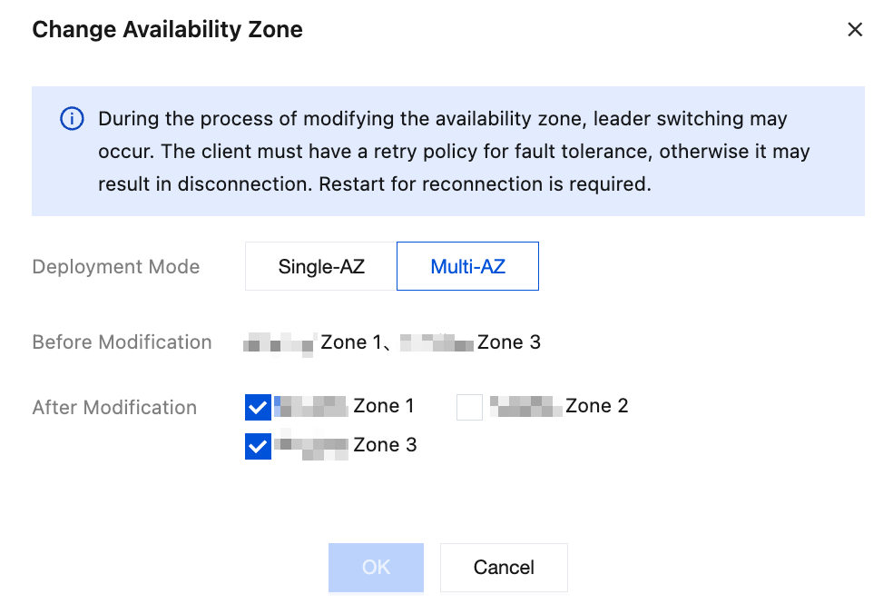Click the Change Availability Zone title

tap(167, 30)
